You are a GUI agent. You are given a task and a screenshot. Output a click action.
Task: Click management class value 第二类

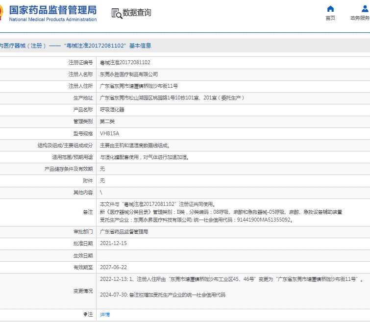pos(107,122)
